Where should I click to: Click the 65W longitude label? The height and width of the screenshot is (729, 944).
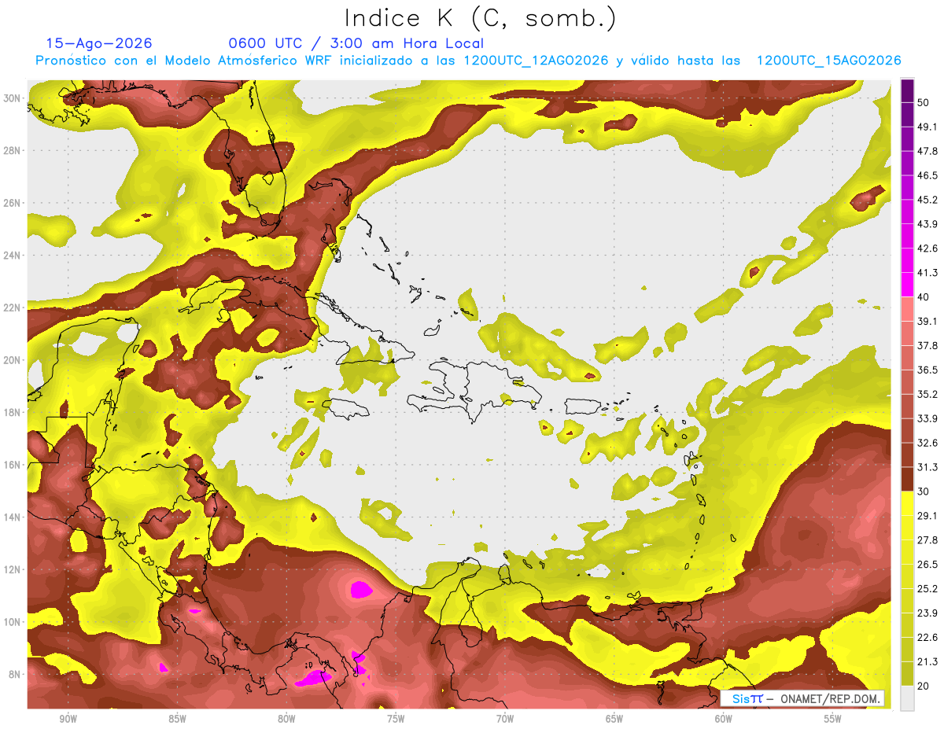click(x=614, y=719)
